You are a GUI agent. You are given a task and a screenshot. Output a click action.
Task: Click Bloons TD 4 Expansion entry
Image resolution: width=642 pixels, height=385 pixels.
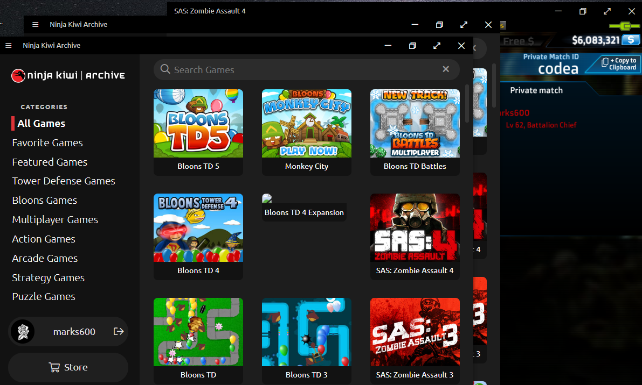[304, 212]
